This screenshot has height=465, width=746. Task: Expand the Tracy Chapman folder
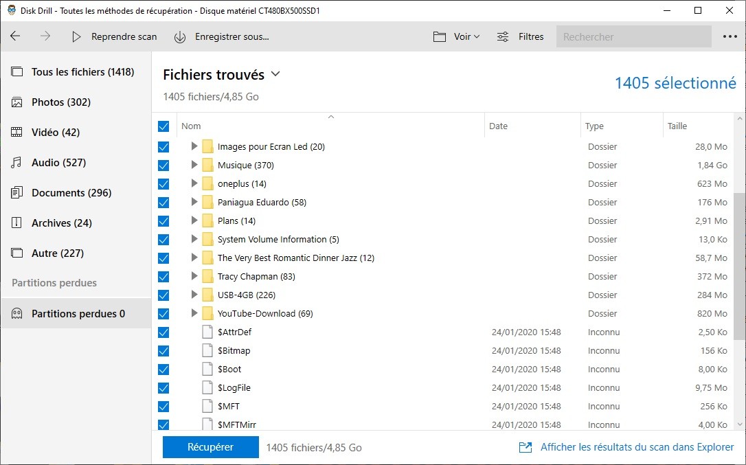click(194, 277)
